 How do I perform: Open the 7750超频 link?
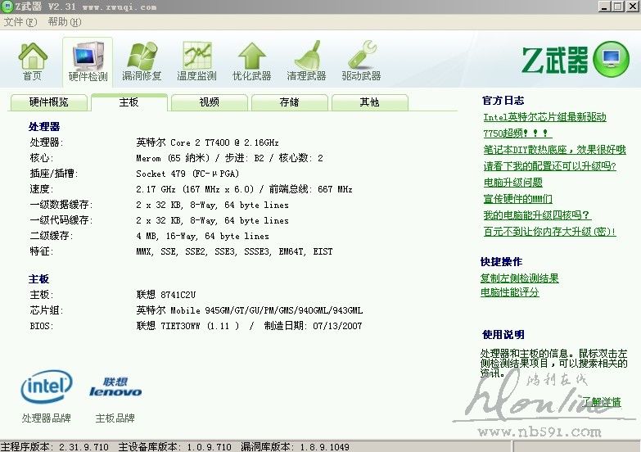point(517,133)
